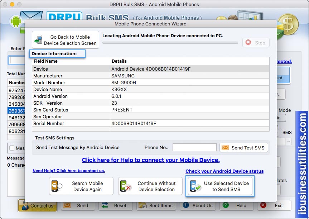Select the Sim Card Status row
This screenshot has width=309, height=219.
(x=150, y=110)
